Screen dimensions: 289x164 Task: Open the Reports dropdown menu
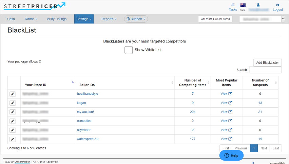[x=109, y=19]
